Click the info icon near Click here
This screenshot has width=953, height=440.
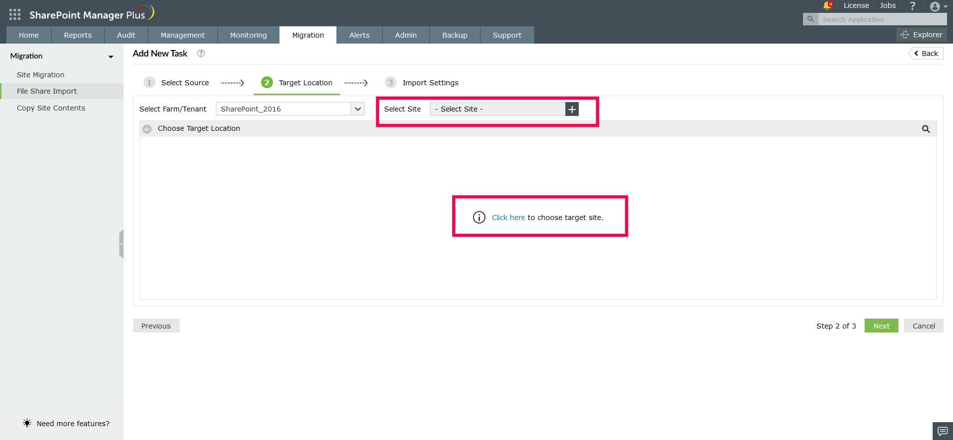[x=479, y=218]
